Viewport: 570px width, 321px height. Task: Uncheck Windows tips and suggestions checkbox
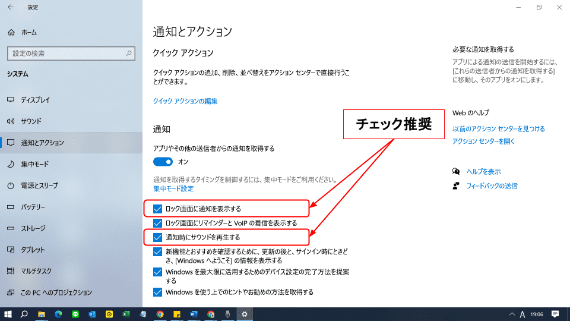coord(157,292)
